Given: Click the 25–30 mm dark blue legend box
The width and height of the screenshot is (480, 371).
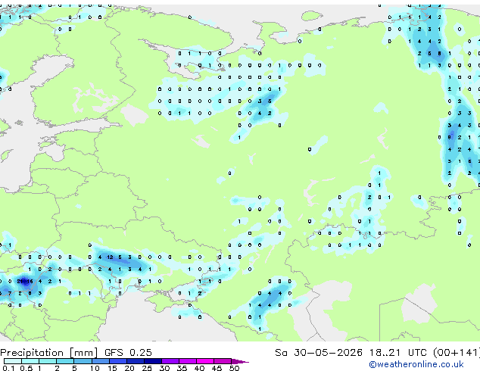Looking at the screenshot, I should click(153, 361).
